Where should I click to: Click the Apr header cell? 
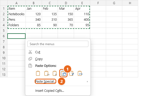pyautogui.click(x=82, y=8)
